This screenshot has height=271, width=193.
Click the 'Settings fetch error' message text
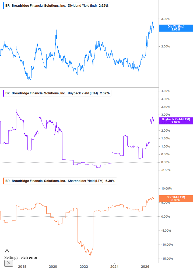click(x=21, y=257)
